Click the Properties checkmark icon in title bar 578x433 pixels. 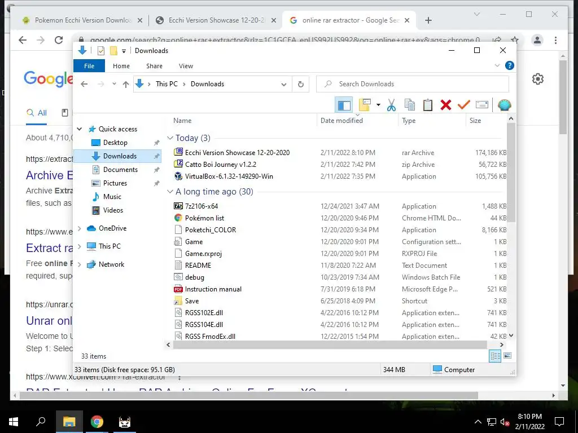(100, 51)
